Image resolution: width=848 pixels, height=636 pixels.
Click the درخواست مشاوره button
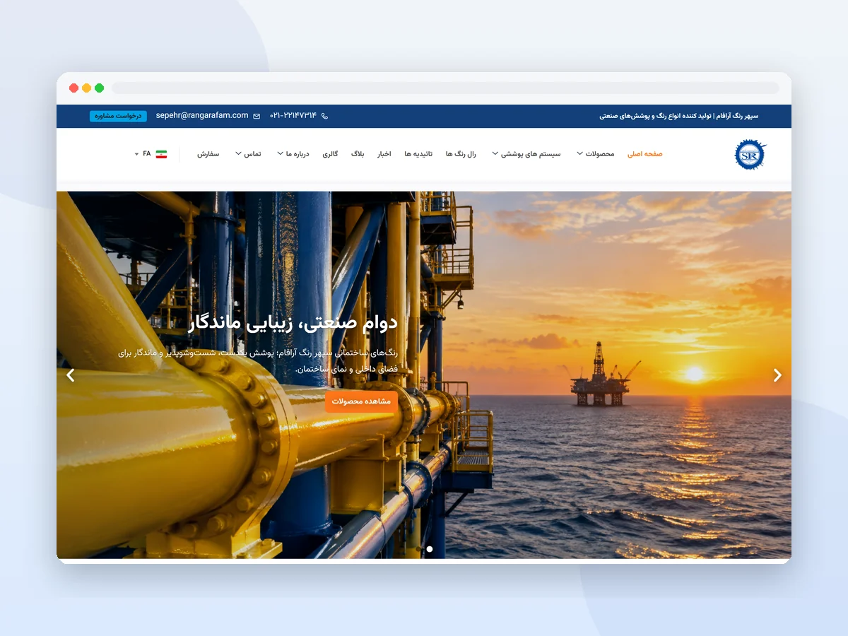pyautogui.click(x=118, y=116)
